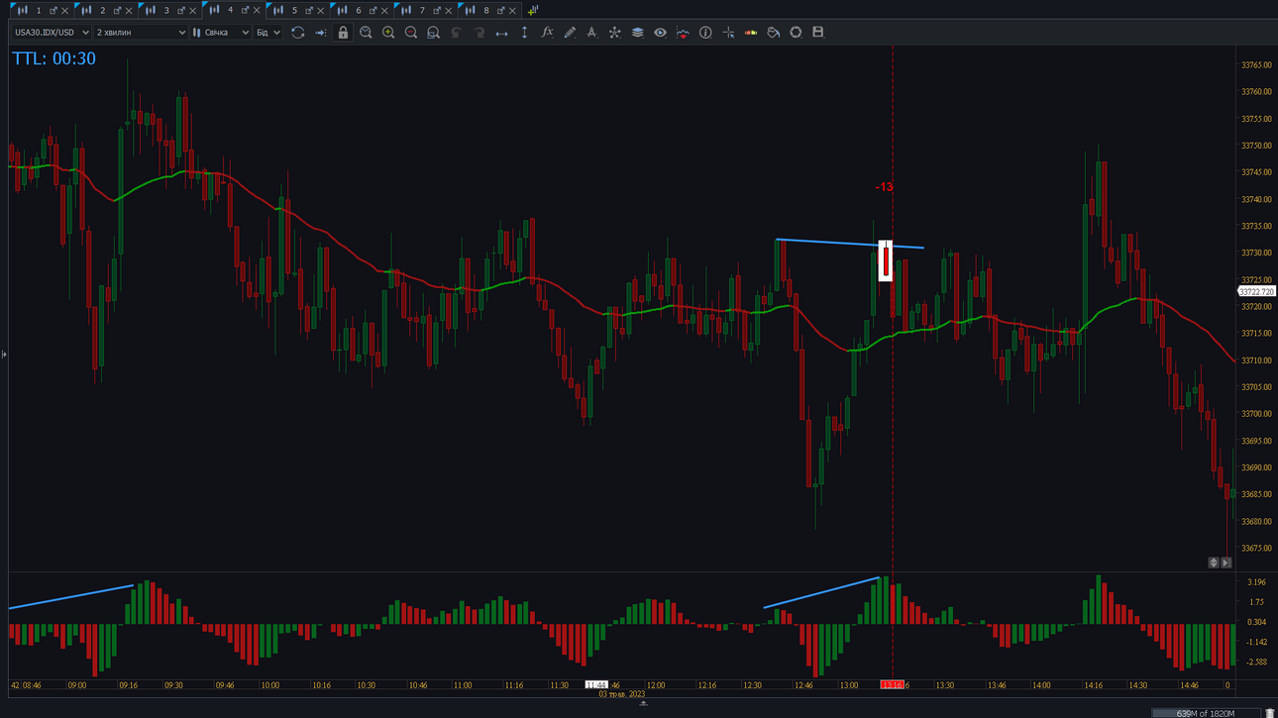Toggle the eye visibility icon
This screenshot has width=1278, height=718.
pyautogui.click(x=660, y=33)
